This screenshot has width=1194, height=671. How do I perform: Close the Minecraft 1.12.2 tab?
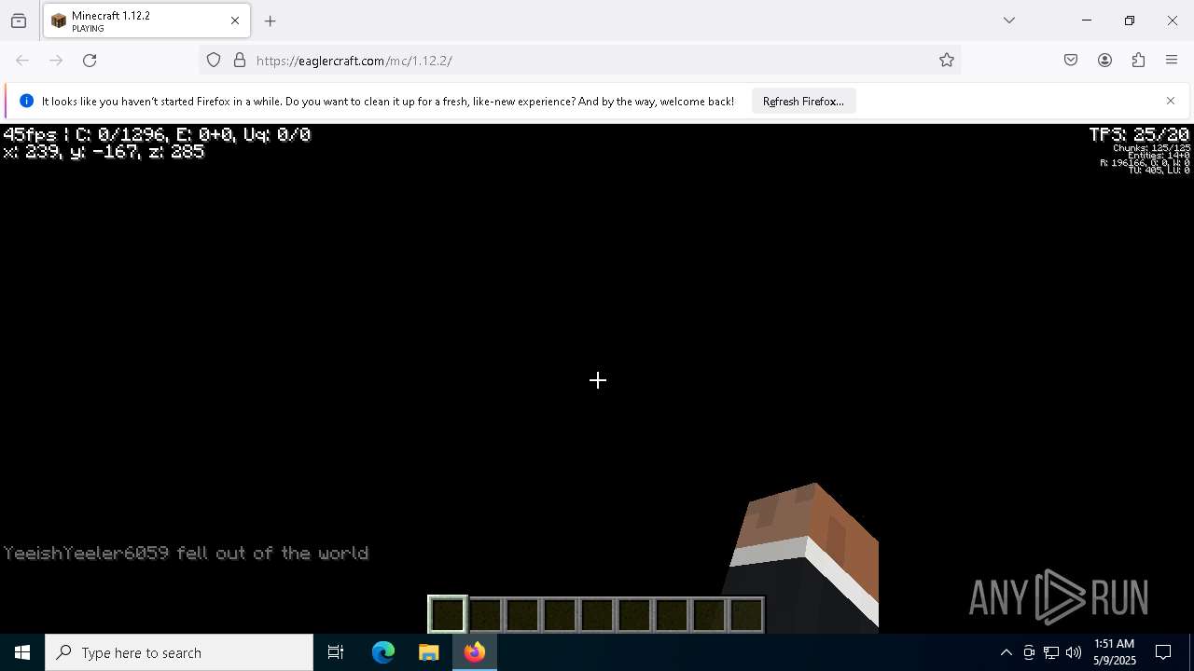235,21
